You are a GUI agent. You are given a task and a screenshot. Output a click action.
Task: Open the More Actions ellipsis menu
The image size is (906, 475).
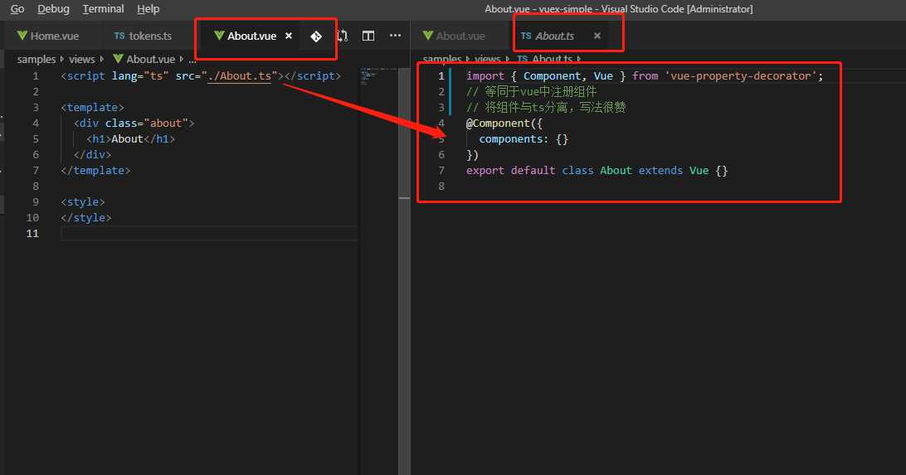[395, 35]
